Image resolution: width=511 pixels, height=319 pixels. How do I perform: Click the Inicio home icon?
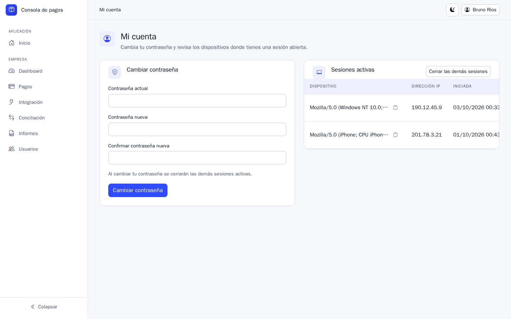click(x=12, y=43)
